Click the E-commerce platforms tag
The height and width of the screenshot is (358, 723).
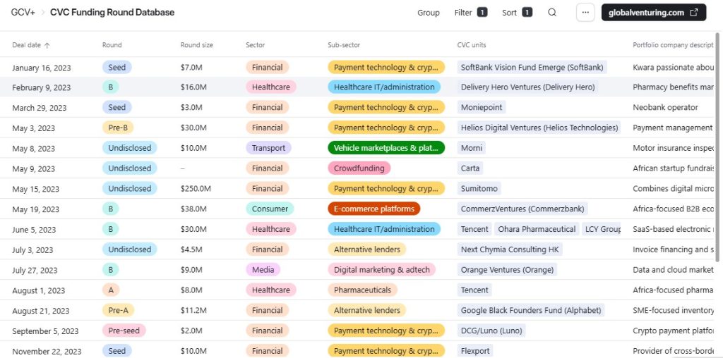[374, 209]
